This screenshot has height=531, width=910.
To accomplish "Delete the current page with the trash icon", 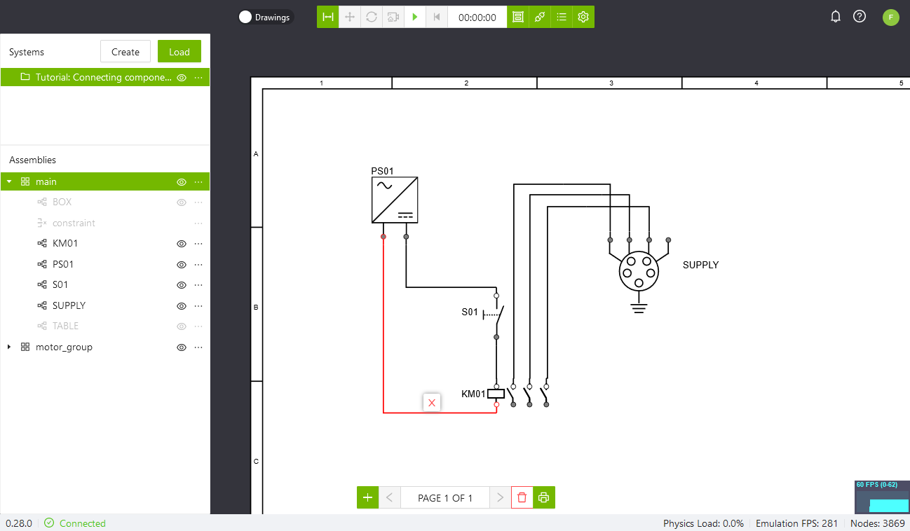I will tap(522, 497).
